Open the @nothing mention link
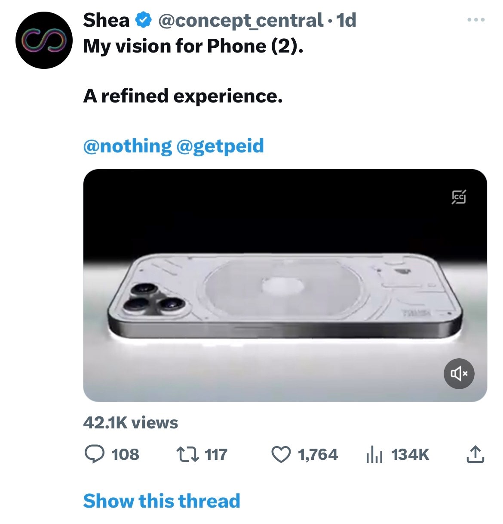 point(127,146)
